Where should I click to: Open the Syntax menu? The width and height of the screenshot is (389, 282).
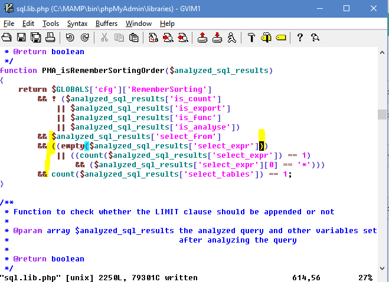77,24
